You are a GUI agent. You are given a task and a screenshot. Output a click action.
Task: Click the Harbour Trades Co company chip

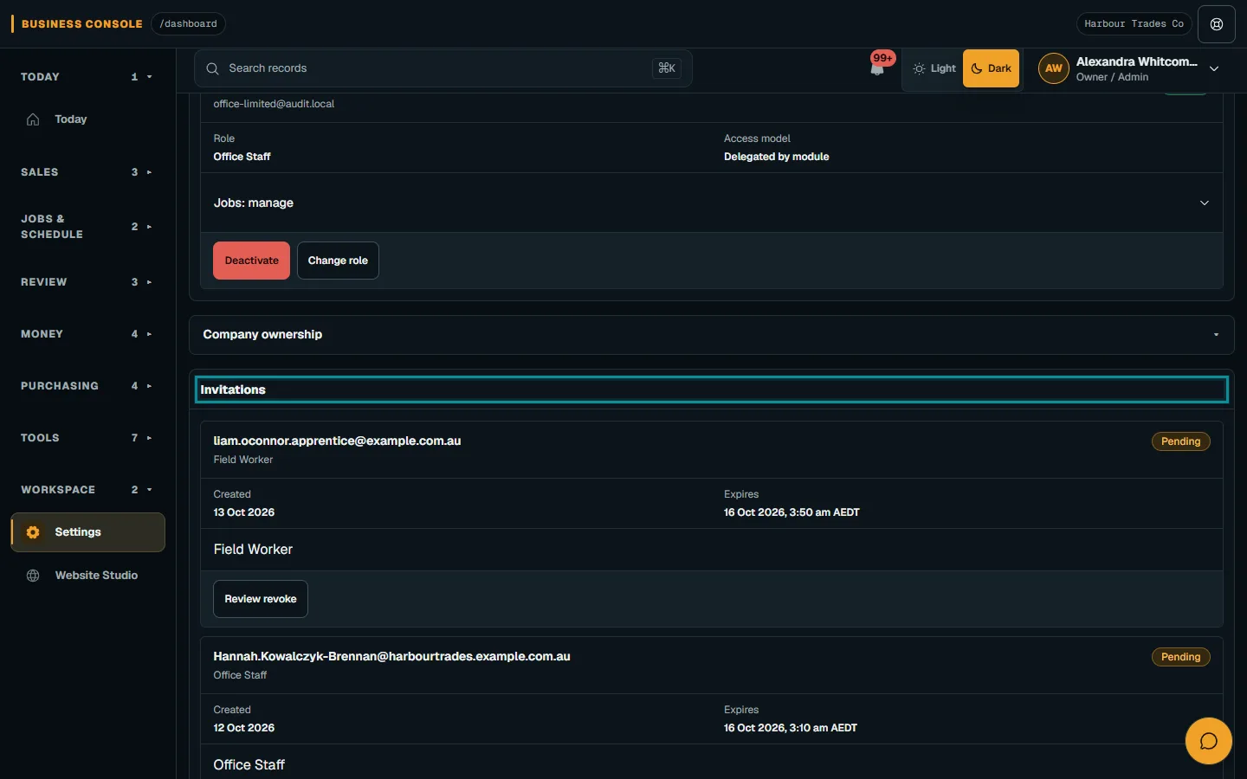click(1134, 24)
